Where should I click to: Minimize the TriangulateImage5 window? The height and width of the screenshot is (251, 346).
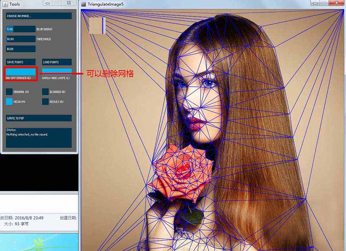[x=315, y=3]
